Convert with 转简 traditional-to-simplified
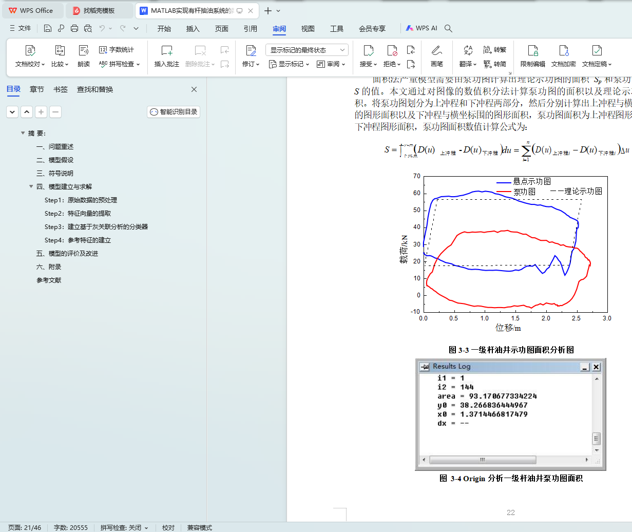Image resolution: width=632 pixels, height=532 pixels. tap(495, 64)
